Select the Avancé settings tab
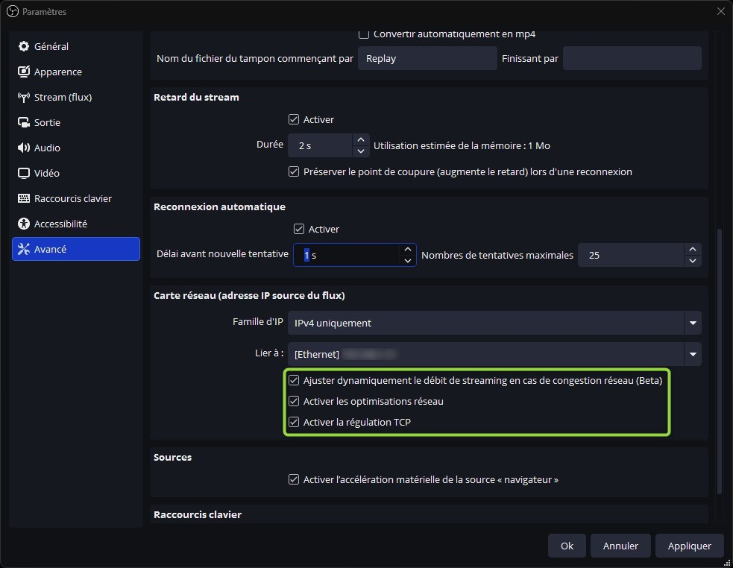This screenshot has height=568, width=733. (x=76, y=249)
